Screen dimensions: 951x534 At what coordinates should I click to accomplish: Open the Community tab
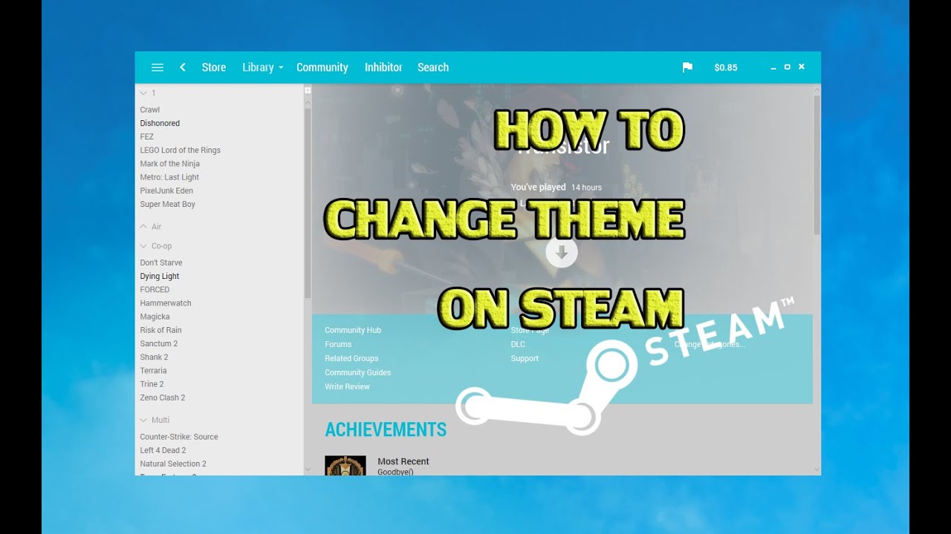tap(322, 67)
